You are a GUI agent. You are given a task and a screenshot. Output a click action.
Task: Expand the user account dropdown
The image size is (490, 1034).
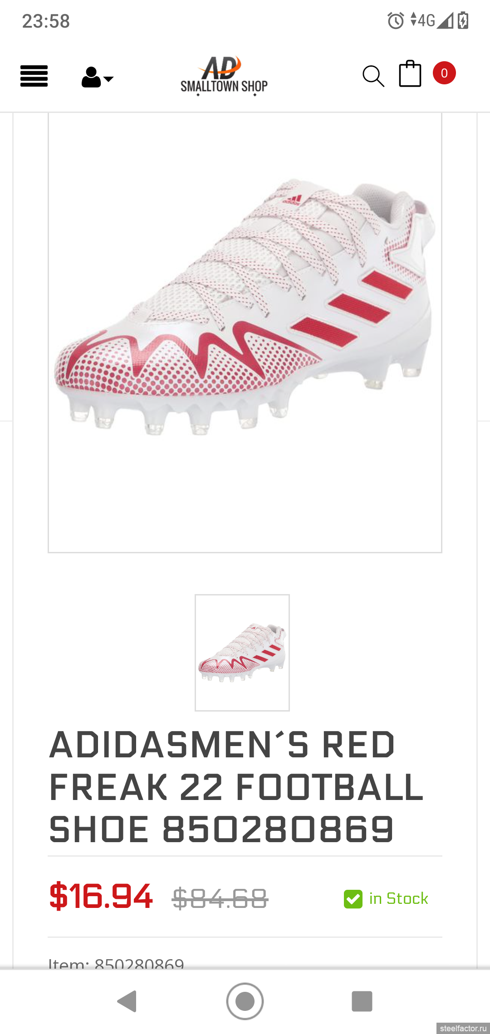pos(98,77)
